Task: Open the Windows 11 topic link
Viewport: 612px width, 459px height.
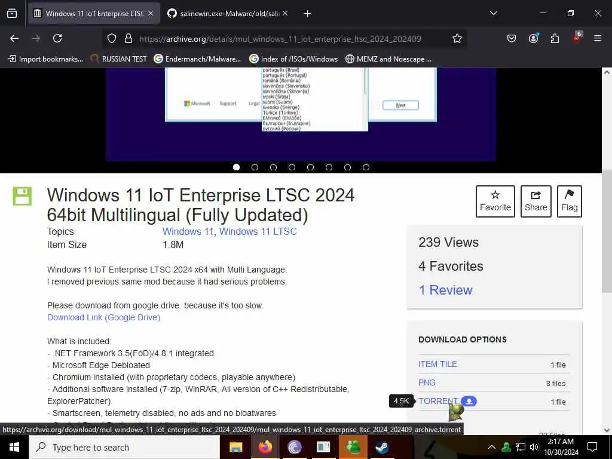Action: pyautogui.click(x=188, y=231)
